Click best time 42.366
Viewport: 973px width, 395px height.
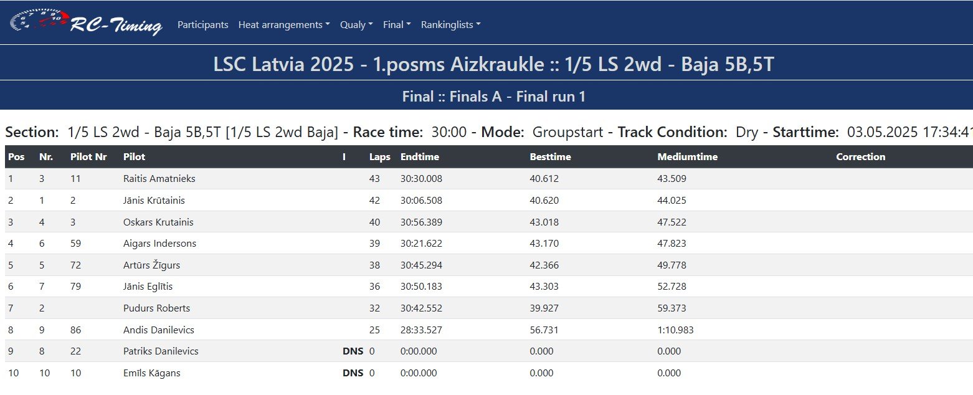544,265
